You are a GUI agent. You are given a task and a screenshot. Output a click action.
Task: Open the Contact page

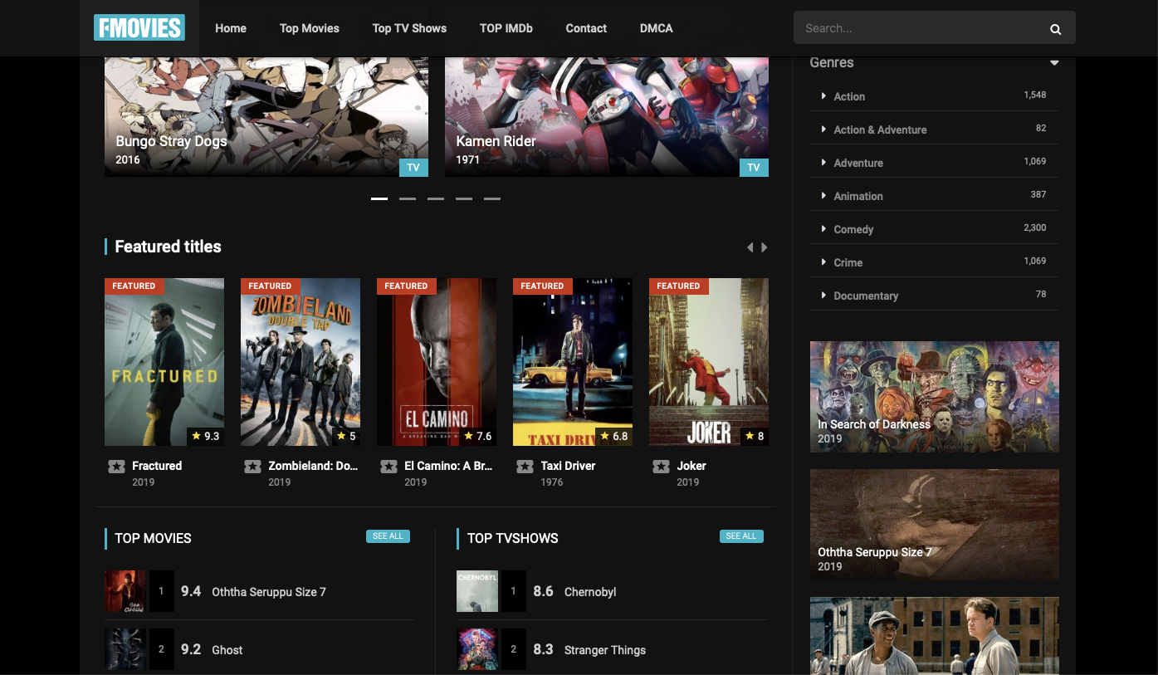[586, 28]
